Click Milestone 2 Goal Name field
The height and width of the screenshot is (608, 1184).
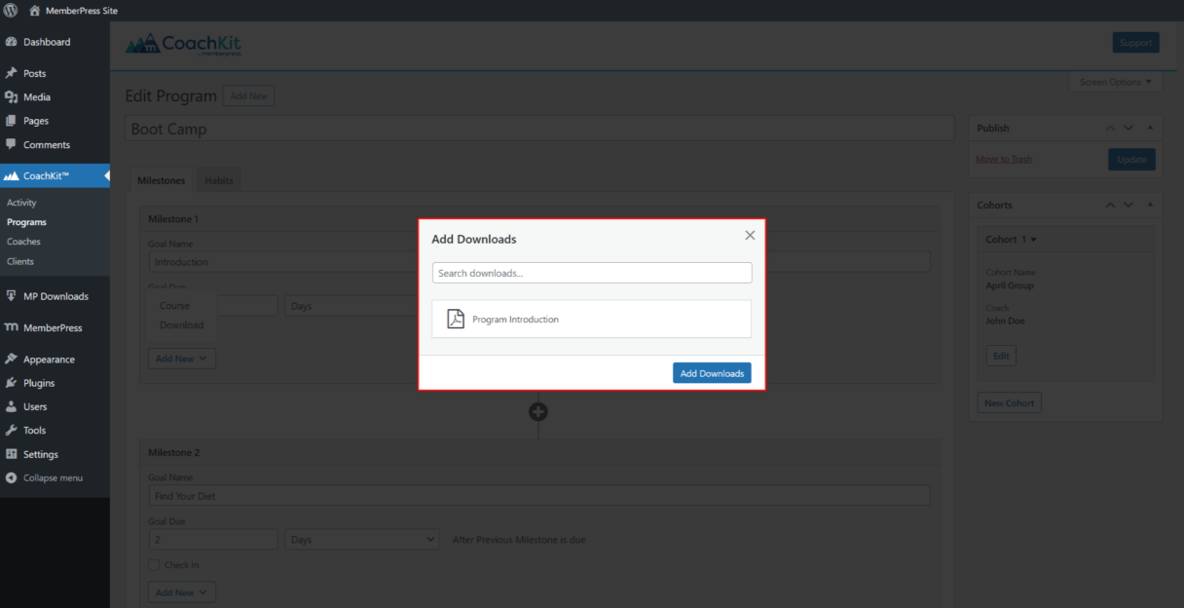pyautogui.click(x=539, y=496)
